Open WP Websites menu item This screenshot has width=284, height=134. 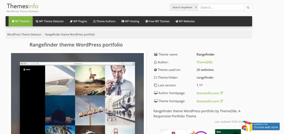[185, 21]
